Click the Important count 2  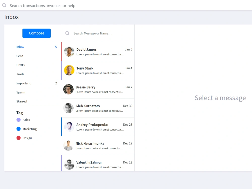click(x=56, y=83)
